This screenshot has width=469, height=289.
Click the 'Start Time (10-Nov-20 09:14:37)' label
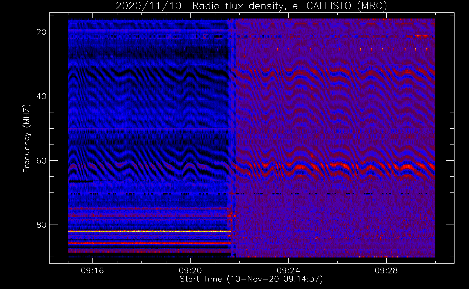pos(251,279)
